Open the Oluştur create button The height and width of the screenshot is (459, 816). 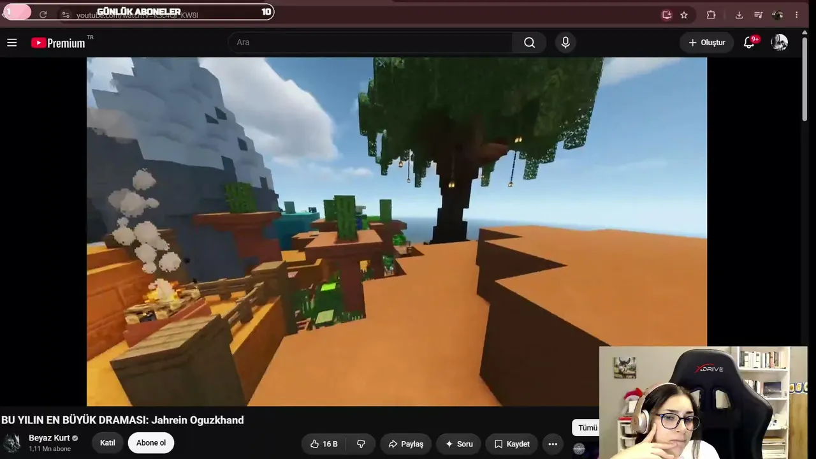707,43
